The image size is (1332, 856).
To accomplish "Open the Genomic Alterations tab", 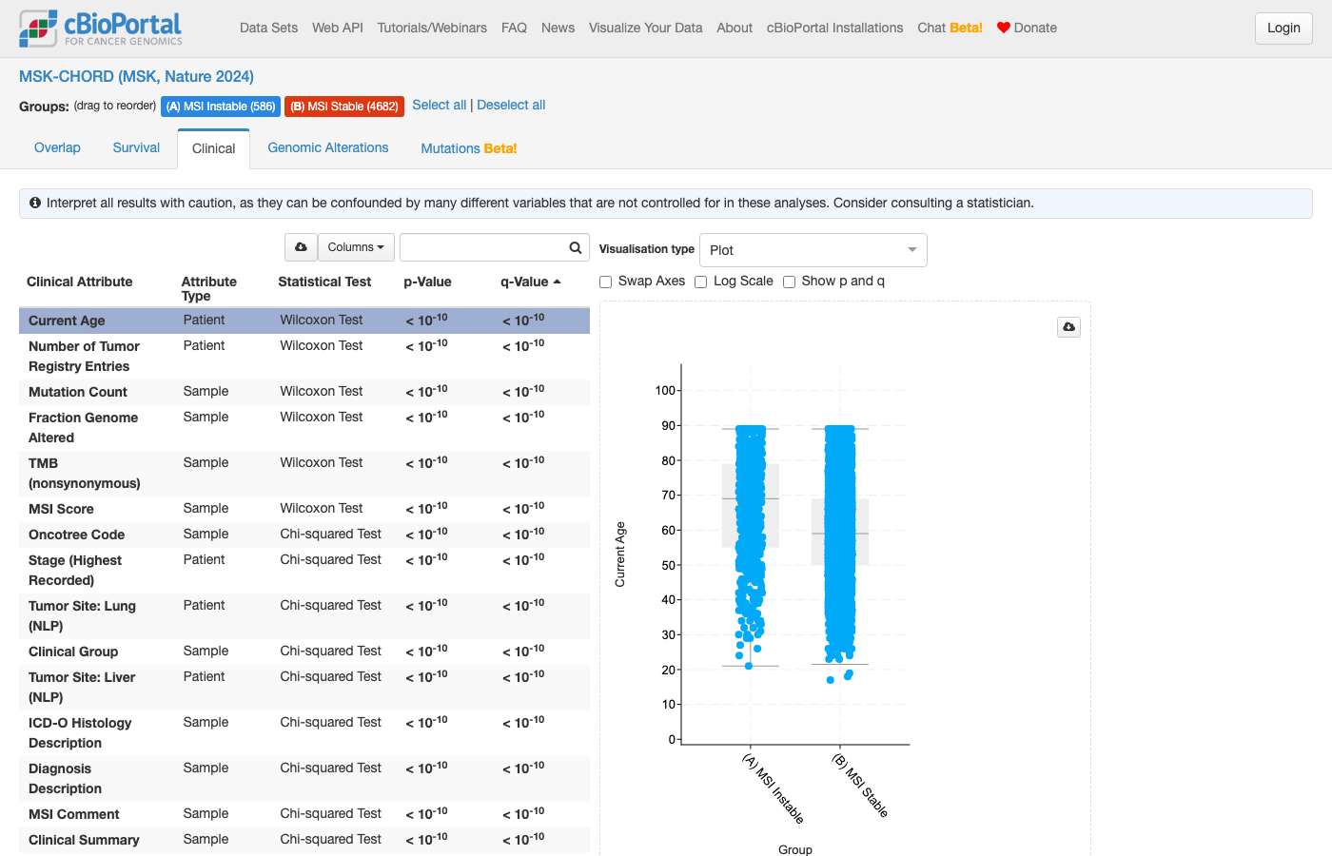I will [x=328, y=147].
